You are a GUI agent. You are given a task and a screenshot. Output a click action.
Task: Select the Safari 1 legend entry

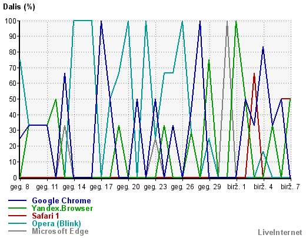(x=45, y=216)
